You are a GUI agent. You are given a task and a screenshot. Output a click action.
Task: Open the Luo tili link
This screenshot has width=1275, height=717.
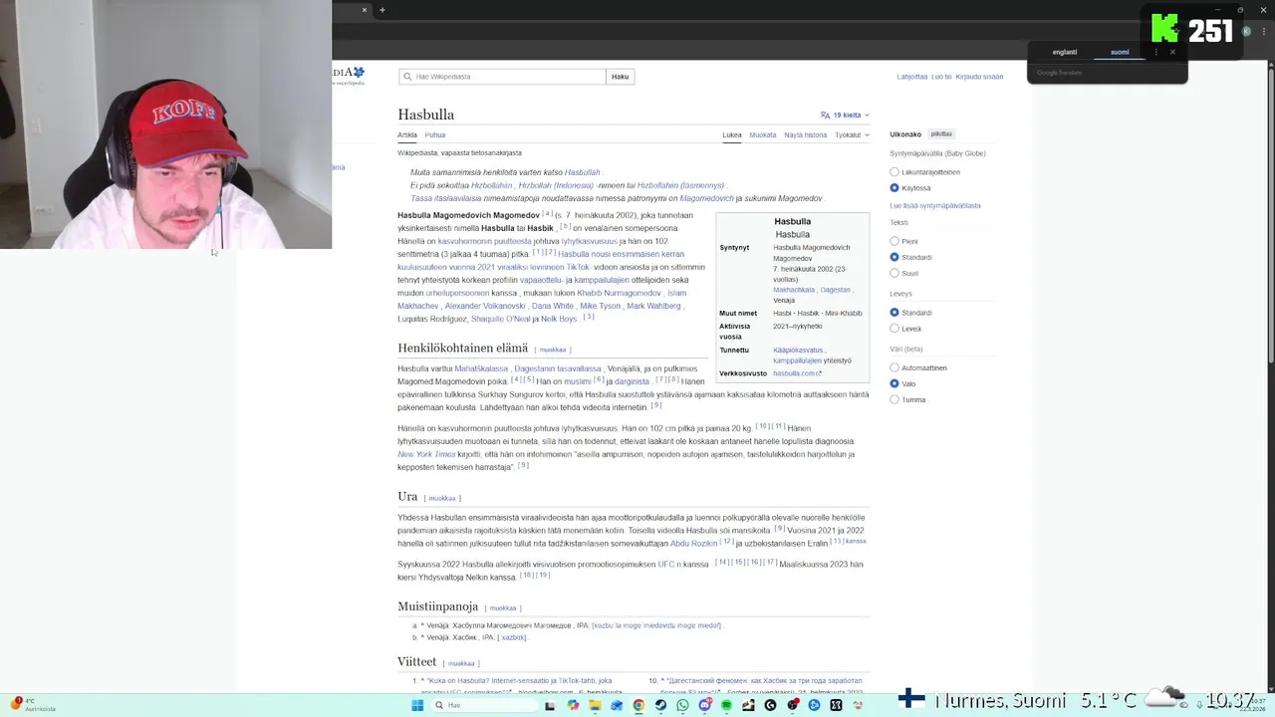coord(941,77)
